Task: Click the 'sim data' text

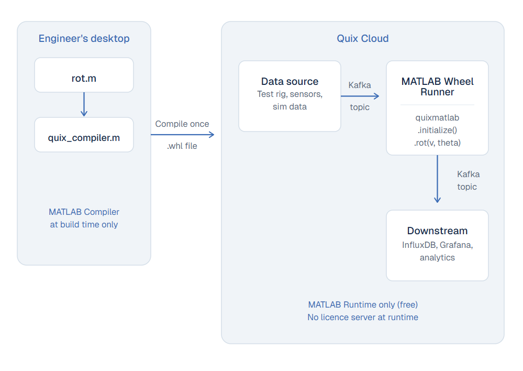Action: tap(290, 106)
